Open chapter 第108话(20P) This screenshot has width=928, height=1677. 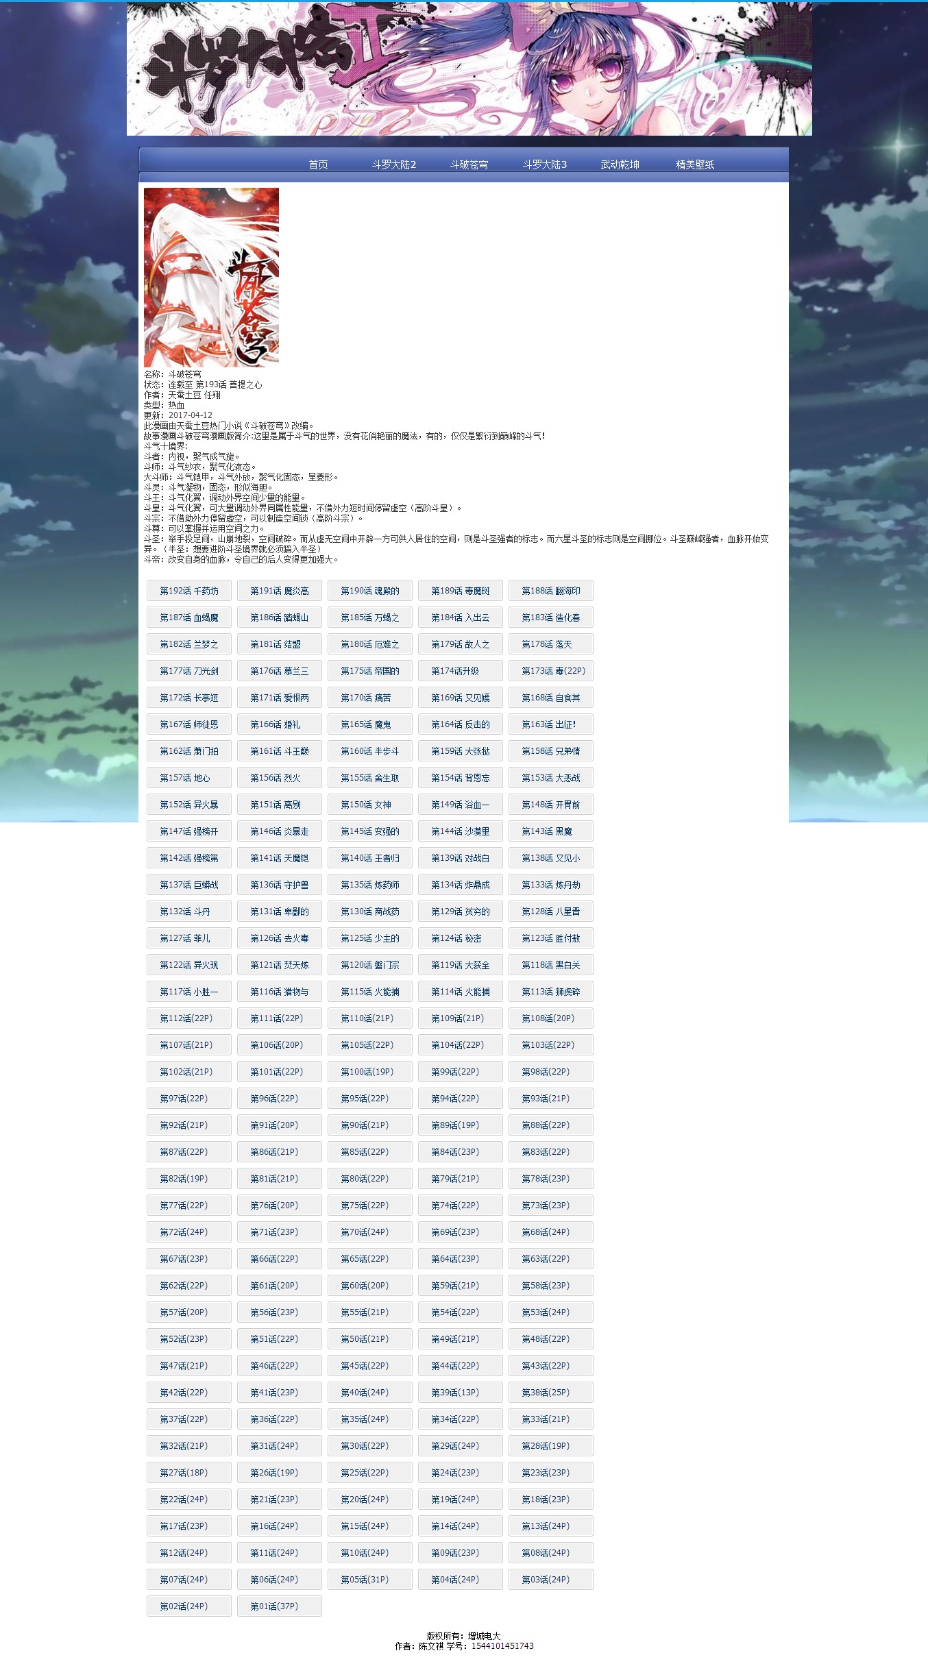[551, 1018]
